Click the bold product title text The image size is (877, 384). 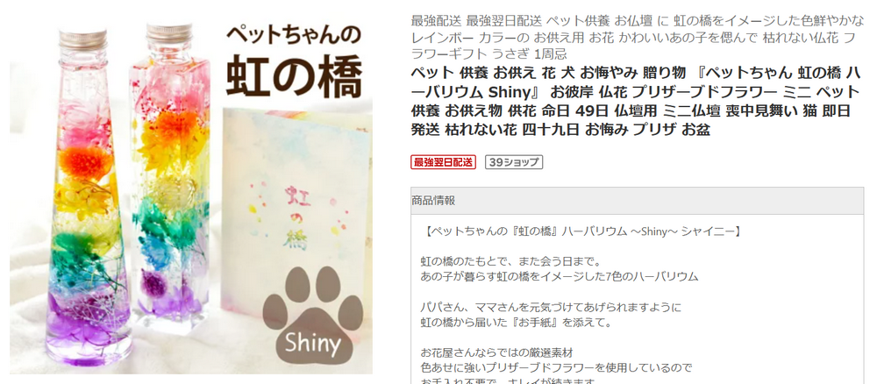point(637,101)
